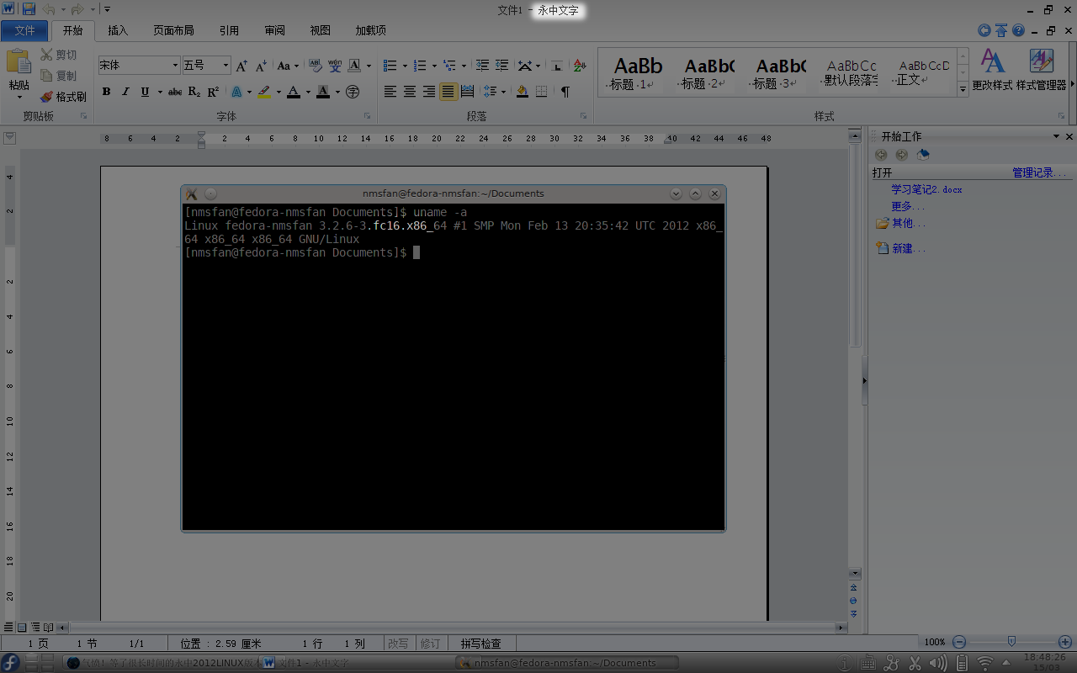Apply paragraph shading paint bucket
This screenshot has width=1077, height=673.
click(522, 92)
